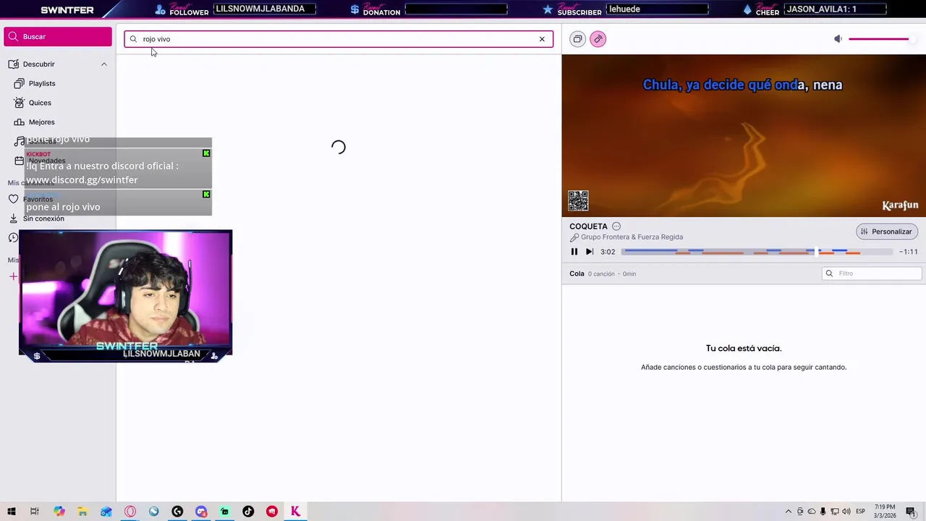Click the pink microphone remote icon

[598, 39]
